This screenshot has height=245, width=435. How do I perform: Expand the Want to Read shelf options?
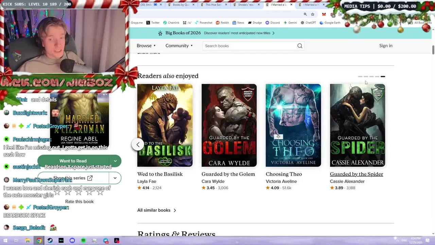coord(115,161)
